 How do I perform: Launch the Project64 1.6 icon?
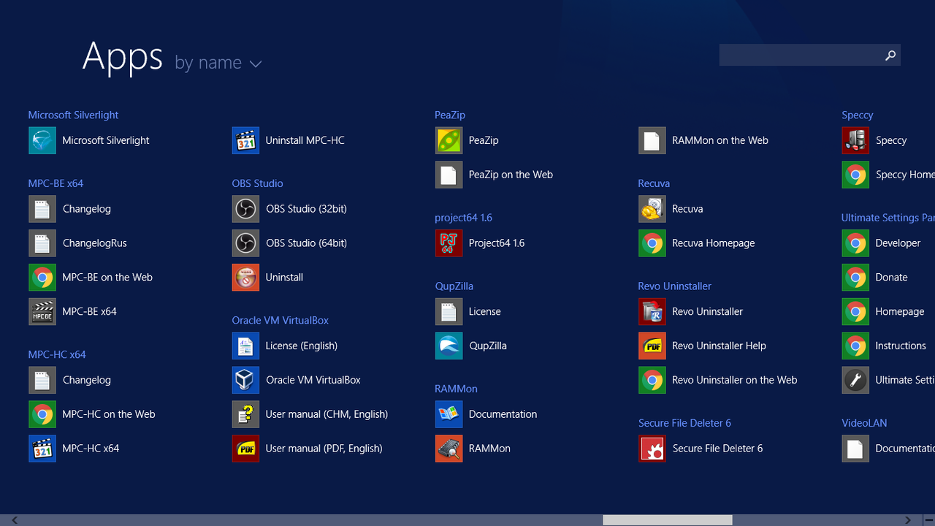[x=449, y=243]
